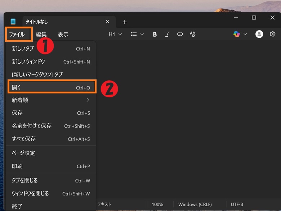The image size is (281, 212).
Task: Open the ファイル menu
Action: click(17, 34)
